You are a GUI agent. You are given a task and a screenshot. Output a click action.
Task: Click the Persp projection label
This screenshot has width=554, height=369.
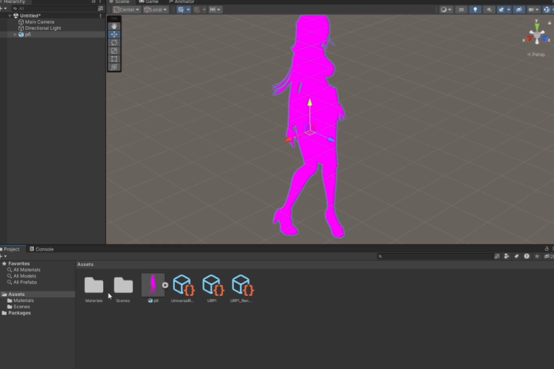pyautogui.click(x=536, y=55)
